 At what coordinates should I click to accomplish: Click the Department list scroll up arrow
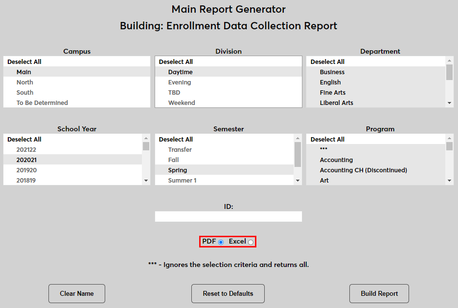(449, 61)
